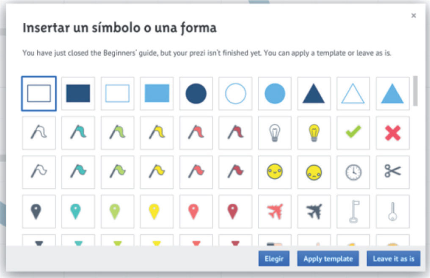Choose the teal map pin symbol
This screenshot has width=430, height=278.
78,211
